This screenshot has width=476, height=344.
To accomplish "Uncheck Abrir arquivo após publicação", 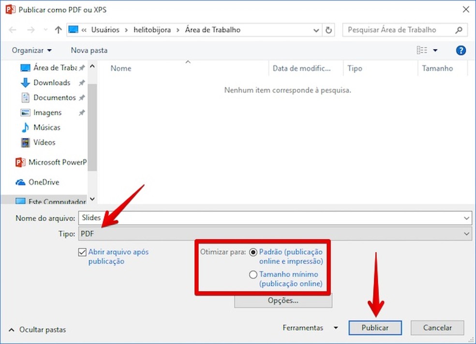I will 82,252.
